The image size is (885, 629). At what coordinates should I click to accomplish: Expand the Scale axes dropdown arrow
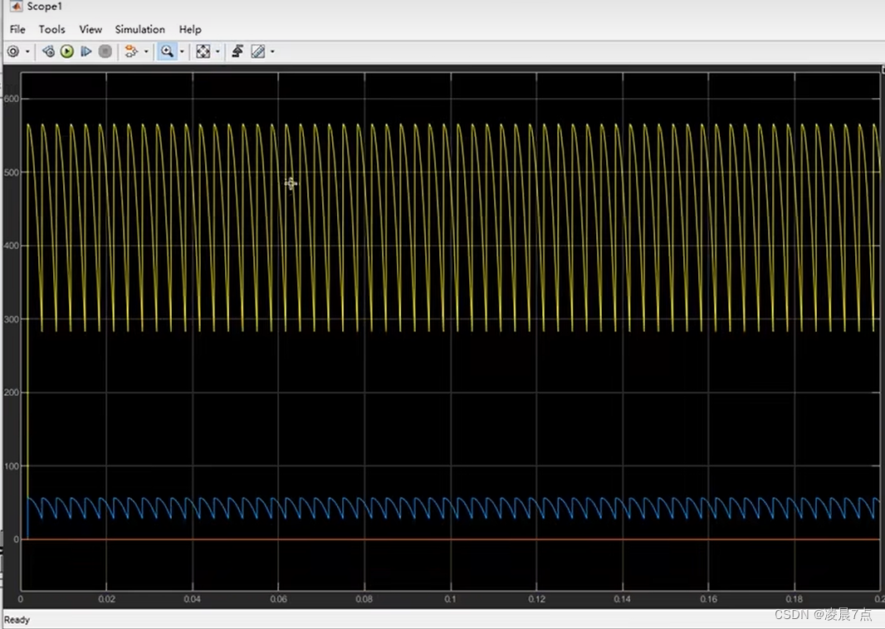click(218, 51)
